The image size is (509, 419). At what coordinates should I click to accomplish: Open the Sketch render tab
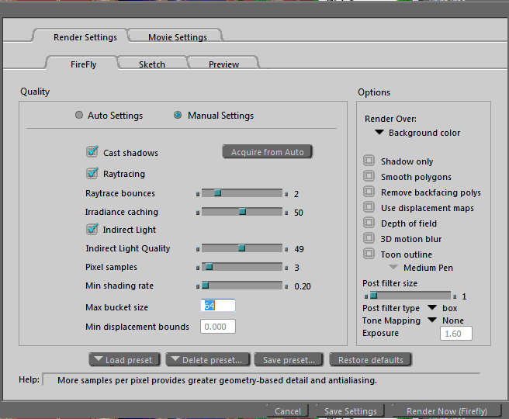click(152, 64)
